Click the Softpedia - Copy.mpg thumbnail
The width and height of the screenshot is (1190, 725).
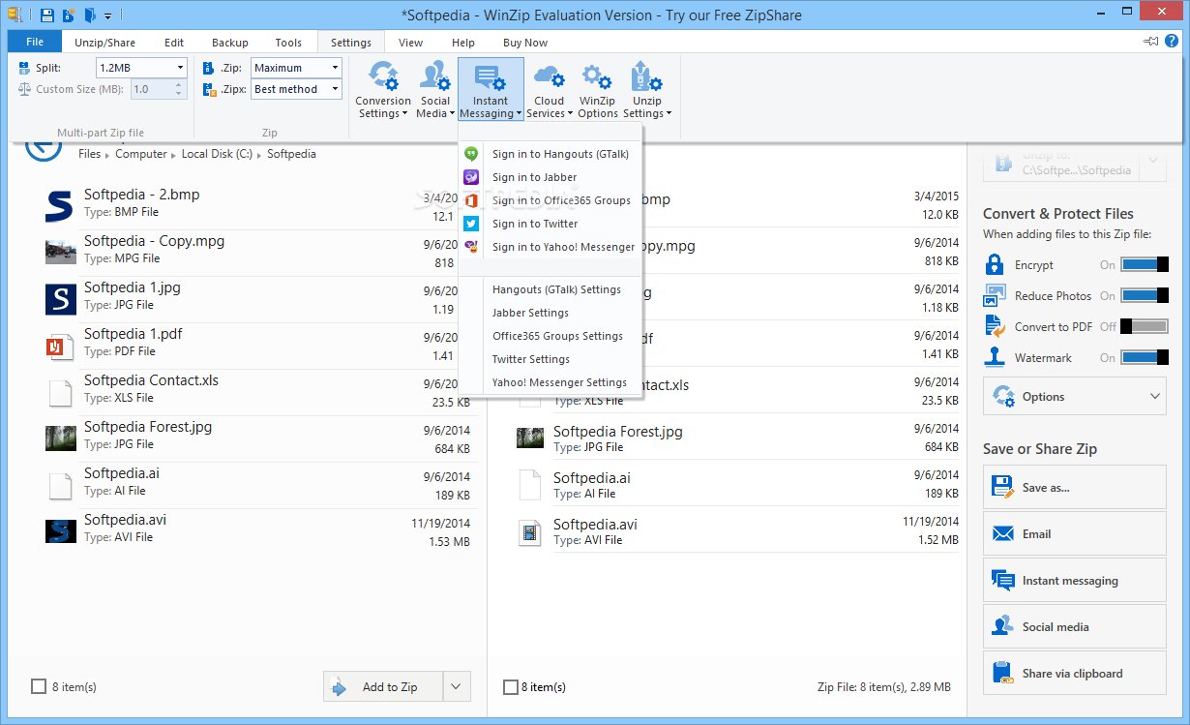[60, 252]
